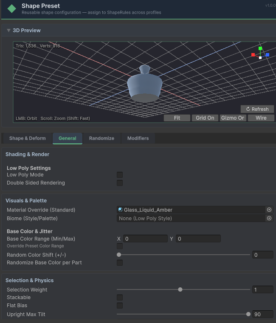Enable the Stackable checkbox
The width and height of the screenshot is (276, 323).
pos(120,298)
